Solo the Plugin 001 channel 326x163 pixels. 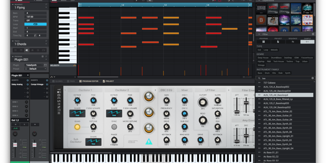click(x=24, y=124)
